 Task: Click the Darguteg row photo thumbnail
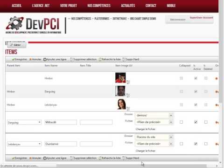(120, 91)
